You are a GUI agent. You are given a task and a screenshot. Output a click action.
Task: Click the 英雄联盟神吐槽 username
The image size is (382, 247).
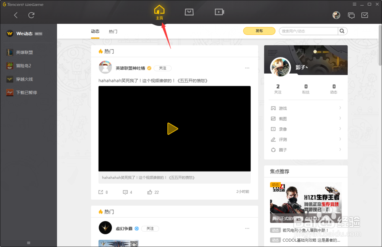click(x=130, y=68)
